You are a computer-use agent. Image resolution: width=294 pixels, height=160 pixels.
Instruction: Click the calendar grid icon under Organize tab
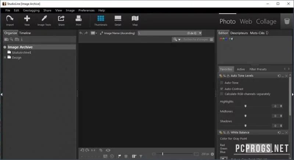(17, 39)
